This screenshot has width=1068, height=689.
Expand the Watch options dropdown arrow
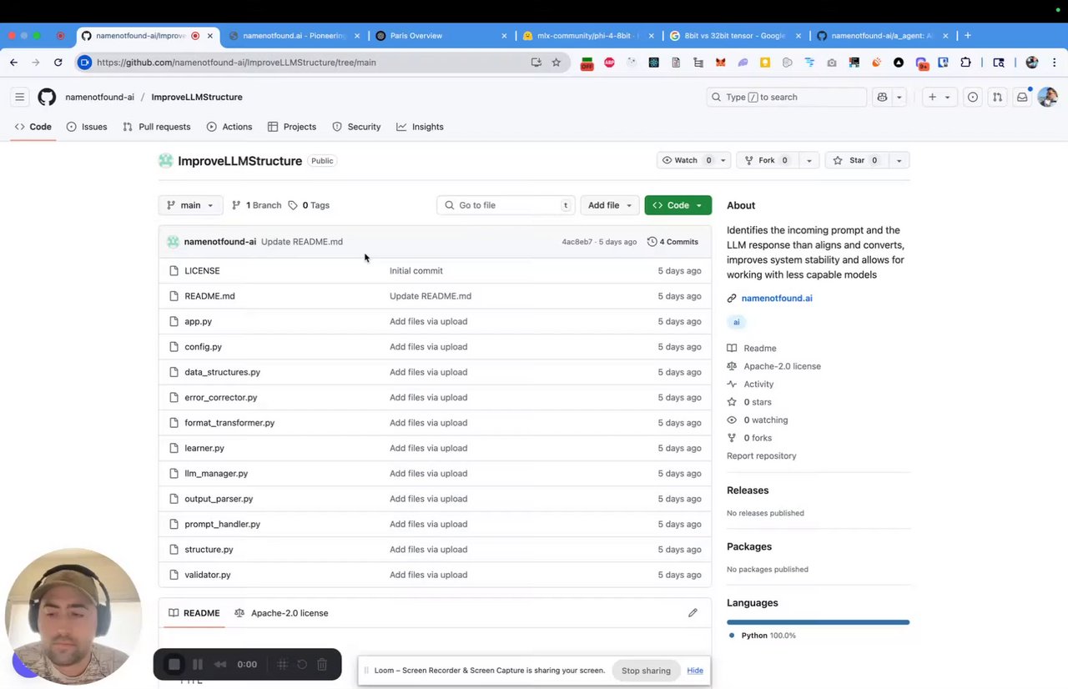click(x=723, y=160)
